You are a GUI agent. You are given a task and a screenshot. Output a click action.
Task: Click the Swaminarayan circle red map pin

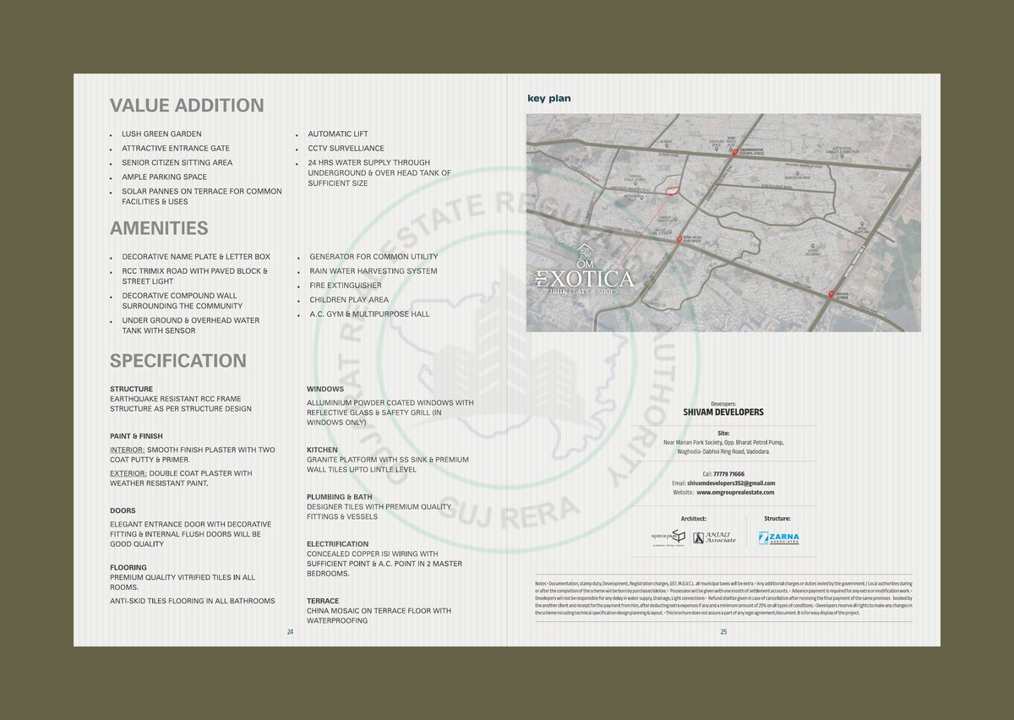tap(735, 153)
